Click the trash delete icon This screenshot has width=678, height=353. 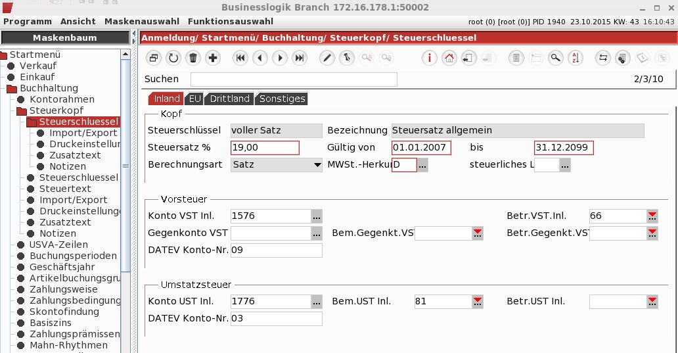click(193, 58)
